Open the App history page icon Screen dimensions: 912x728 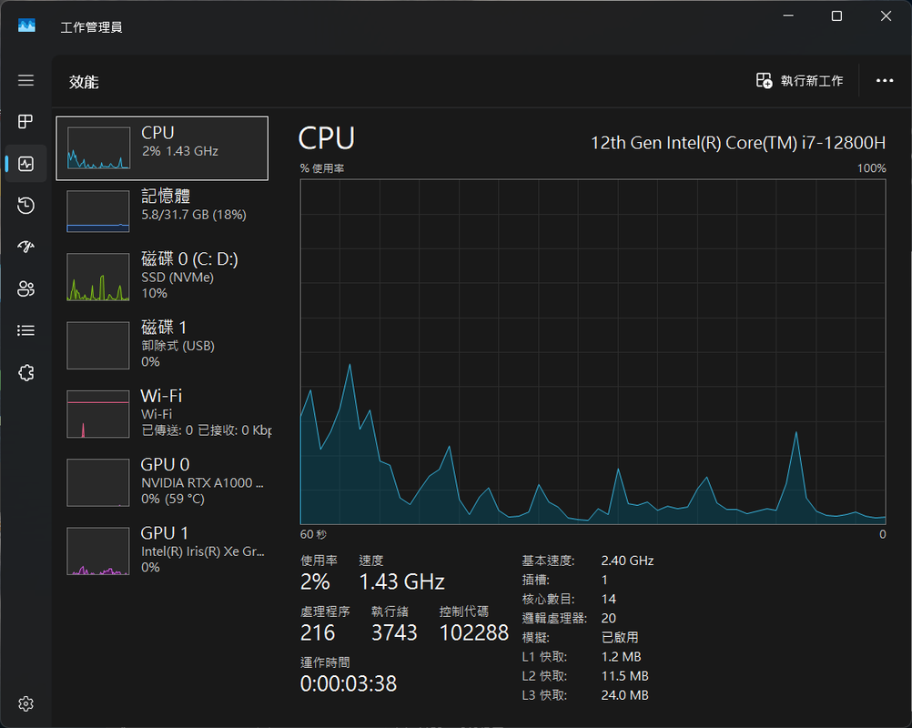pos(25,206)
